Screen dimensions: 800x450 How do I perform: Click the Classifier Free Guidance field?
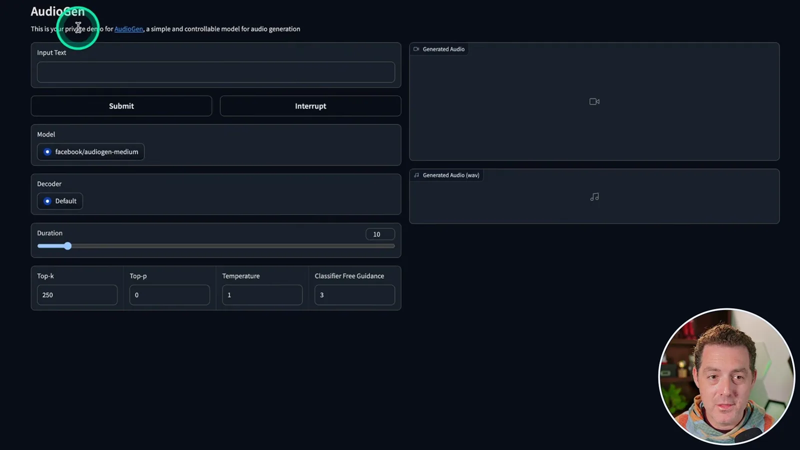[x=354, y=295]
